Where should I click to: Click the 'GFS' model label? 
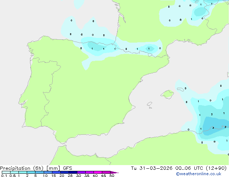(68, 168)
